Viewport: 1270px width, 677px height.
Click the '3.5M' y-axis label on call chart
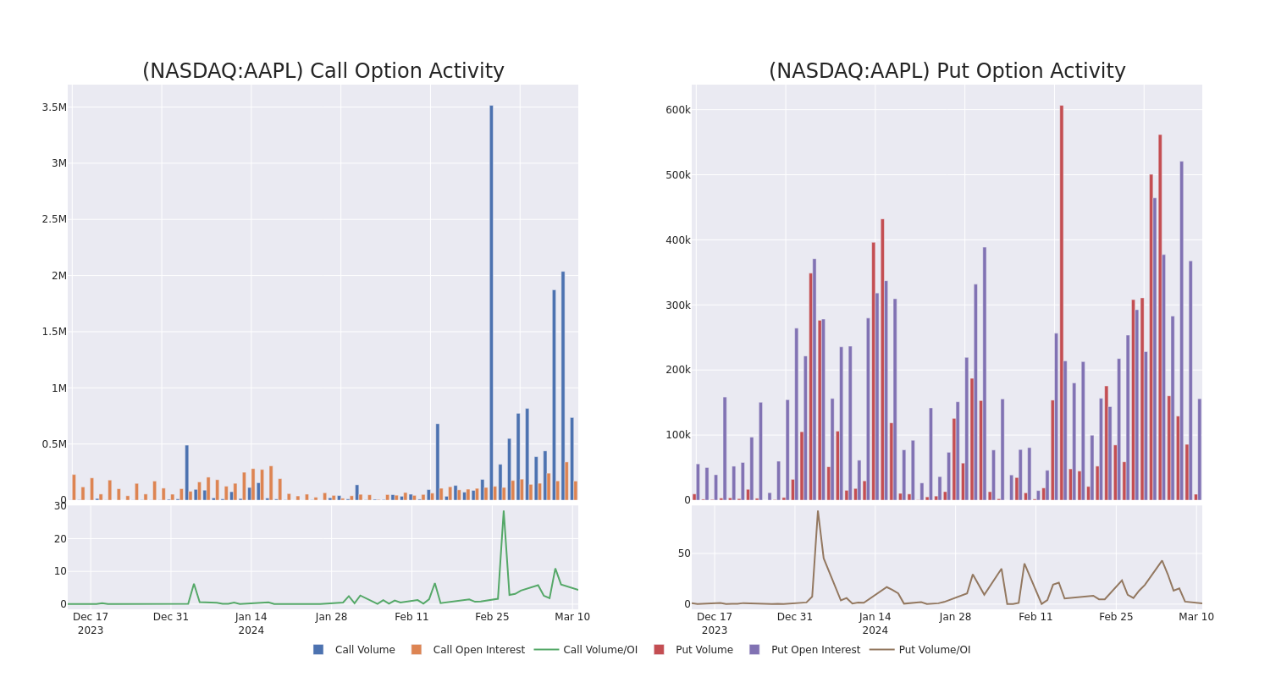coord(54,107)
